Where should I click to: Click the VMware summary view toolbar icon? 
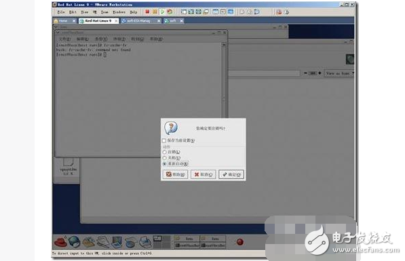pyautogui.click(x=216, y=12)
